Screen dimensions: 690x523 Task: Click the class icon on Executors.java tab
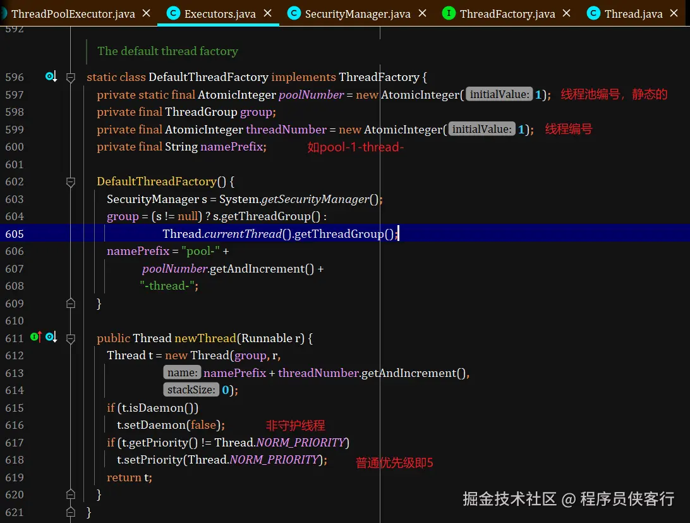[x=173, y=14]
